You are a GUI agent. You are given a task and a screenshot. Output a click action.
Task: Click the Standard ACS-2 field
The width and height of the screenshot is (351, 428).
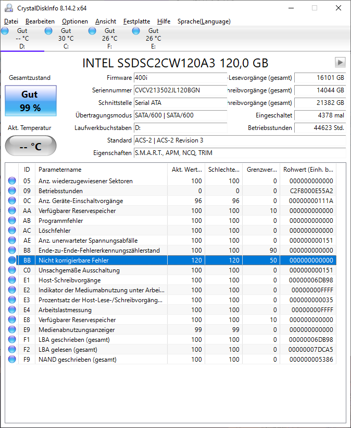click(240, 140)
